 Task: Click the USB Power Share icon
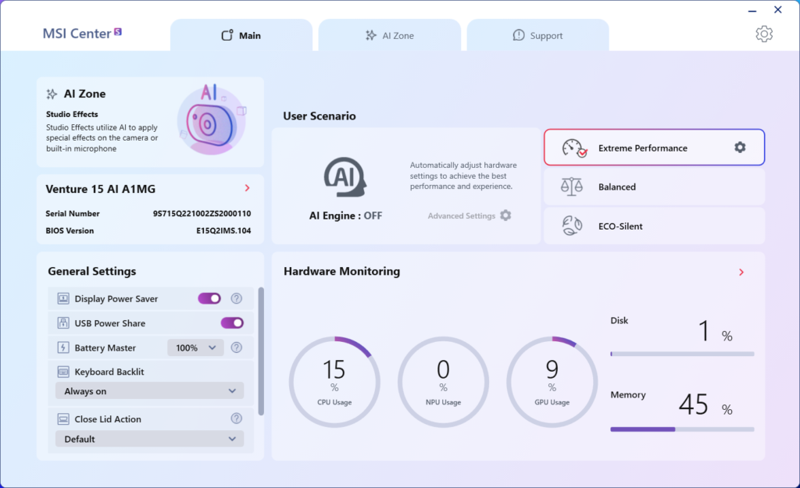pyautogui.click(x=63, y=322)
